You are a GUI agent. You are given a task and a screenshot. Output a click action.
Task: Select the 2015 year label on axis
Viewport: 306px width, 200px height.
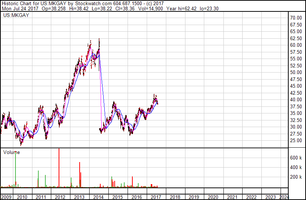coord(117,197)
